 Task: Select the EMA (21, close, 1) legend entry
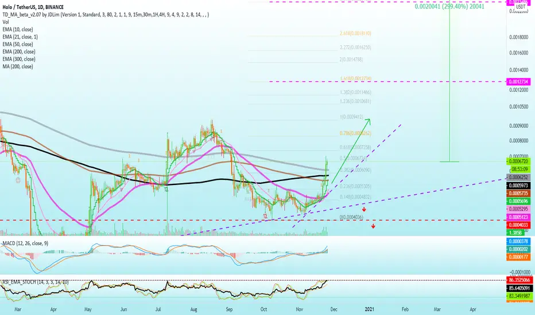(20, 37)
